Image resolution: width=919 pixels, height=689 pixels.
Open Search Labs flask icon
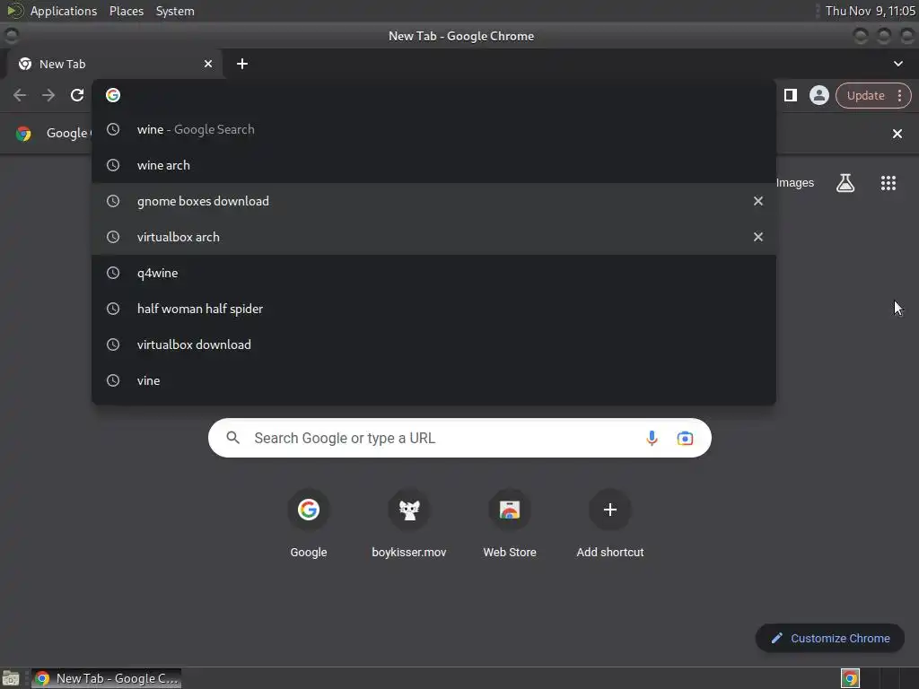point(845,183)
